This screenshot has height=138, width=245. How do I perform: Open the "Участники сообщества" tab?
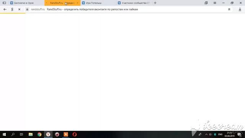pyautogui.click(x=134, y=3)
